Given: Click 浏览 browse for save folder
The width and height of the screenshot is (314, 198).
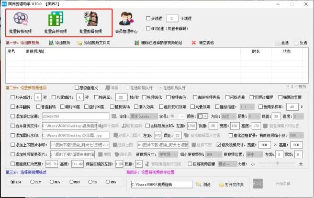Looking at the screenshot, I should click(x=204, y=184).
